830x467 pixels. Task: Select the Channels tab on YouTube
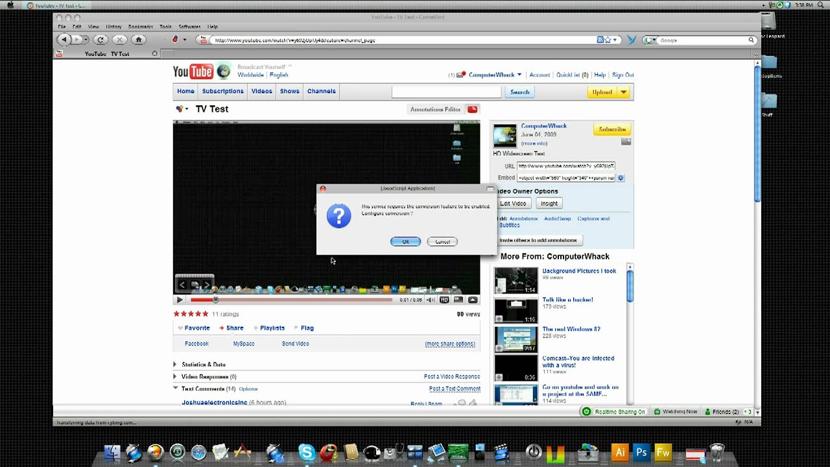(x=322, y=91)
